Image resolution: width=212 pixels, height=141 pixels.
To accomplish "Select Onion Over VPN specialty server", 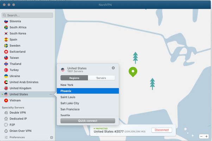I will click(x=27, y=131).
